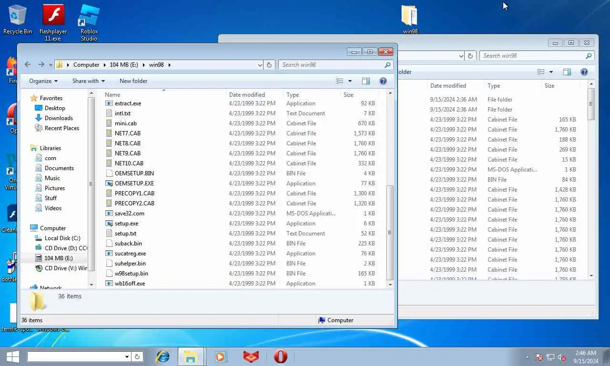610x366 pixels.
Task: Open the Share with dropdown menu
Action: point(89,81)
